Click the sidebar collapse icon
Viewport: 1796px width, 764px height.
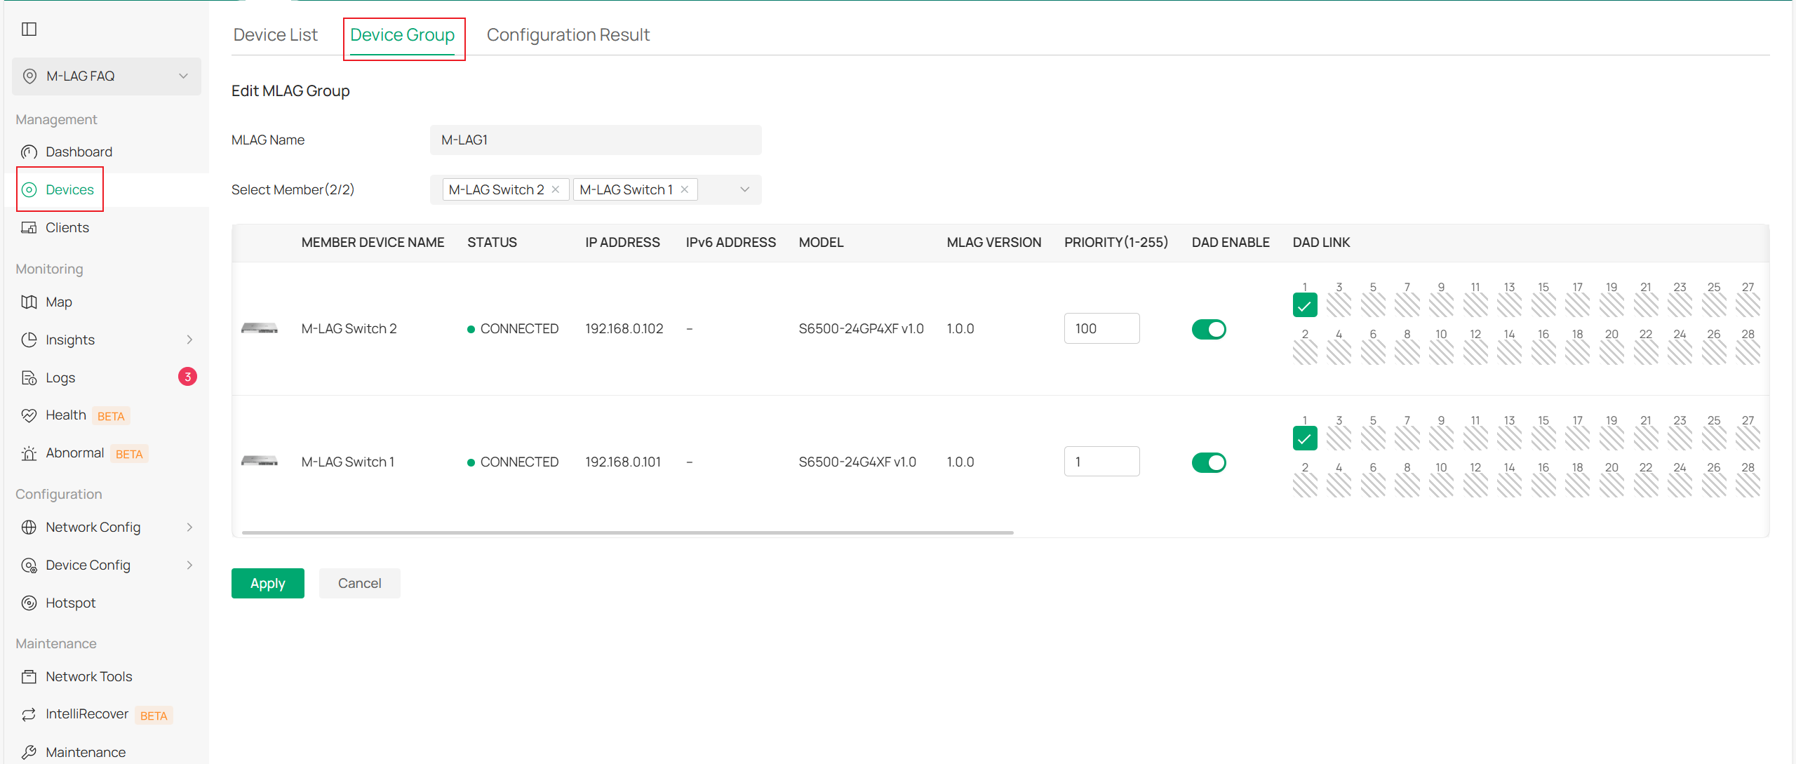pyautogui.click(x=29, y=29)
